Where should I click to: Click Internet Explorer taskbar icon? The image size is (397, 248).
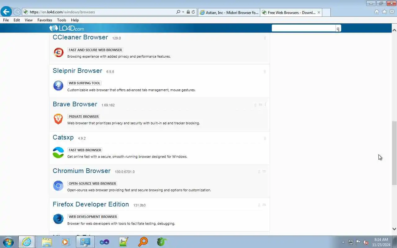tap(27, 242)
